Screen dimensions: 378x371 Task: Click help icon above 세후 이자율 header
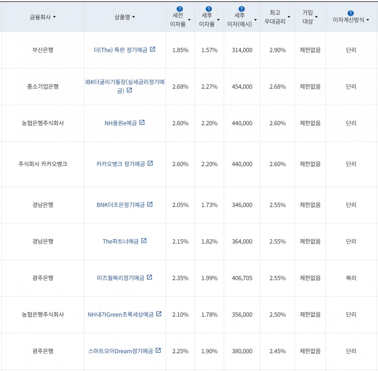tap(209, 9)
